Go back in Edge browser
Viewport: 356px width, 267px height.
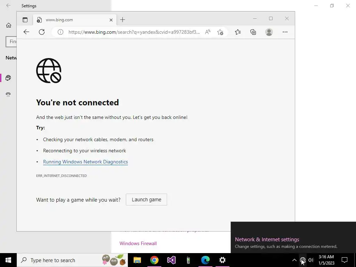coord(26,32)
